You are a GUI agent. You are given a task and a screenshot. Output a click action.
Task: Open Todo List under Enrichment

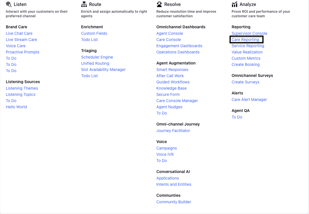pyautogui.click(x=89, y=40)
